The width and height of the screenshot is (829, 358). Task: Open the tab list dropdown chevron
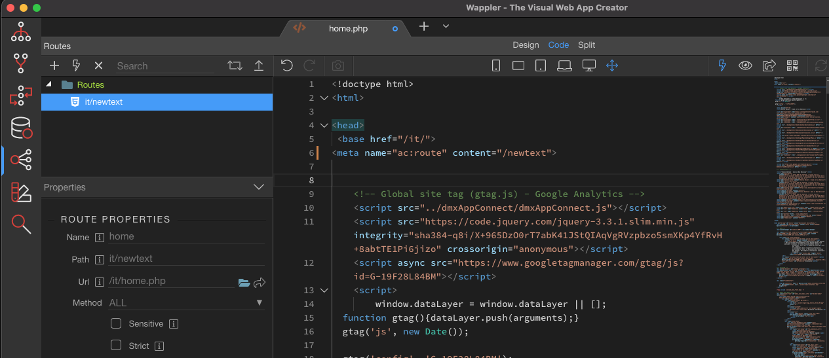point(446,26)
